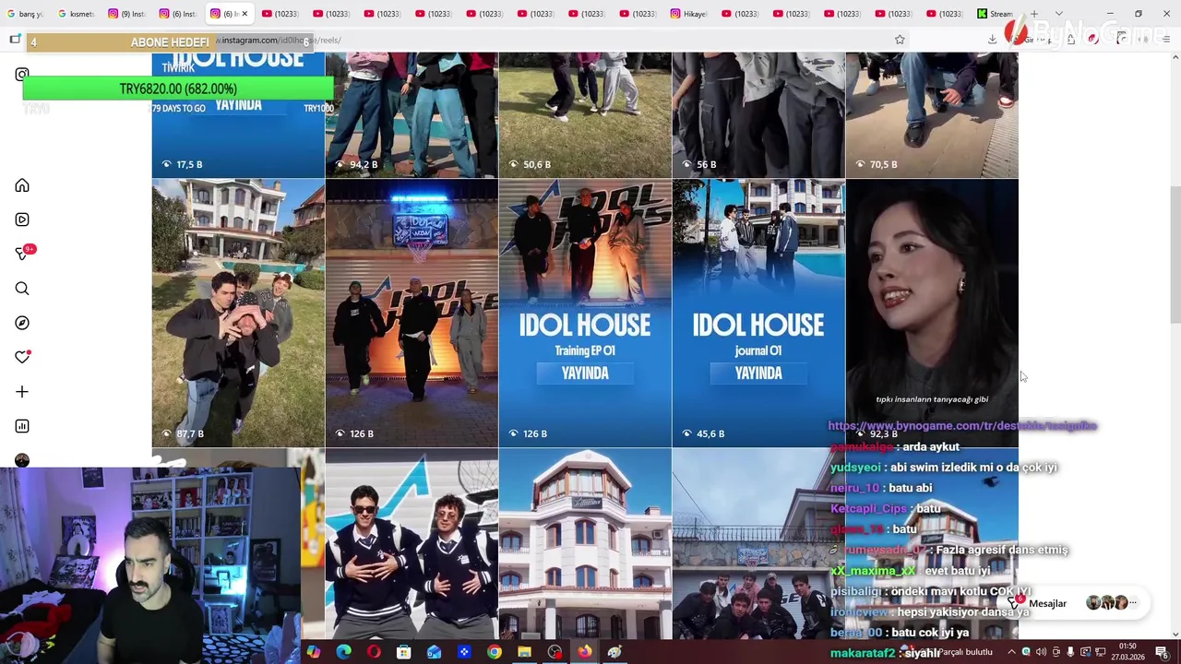Open the Windows notification center icon

(x=1162, y=652)
